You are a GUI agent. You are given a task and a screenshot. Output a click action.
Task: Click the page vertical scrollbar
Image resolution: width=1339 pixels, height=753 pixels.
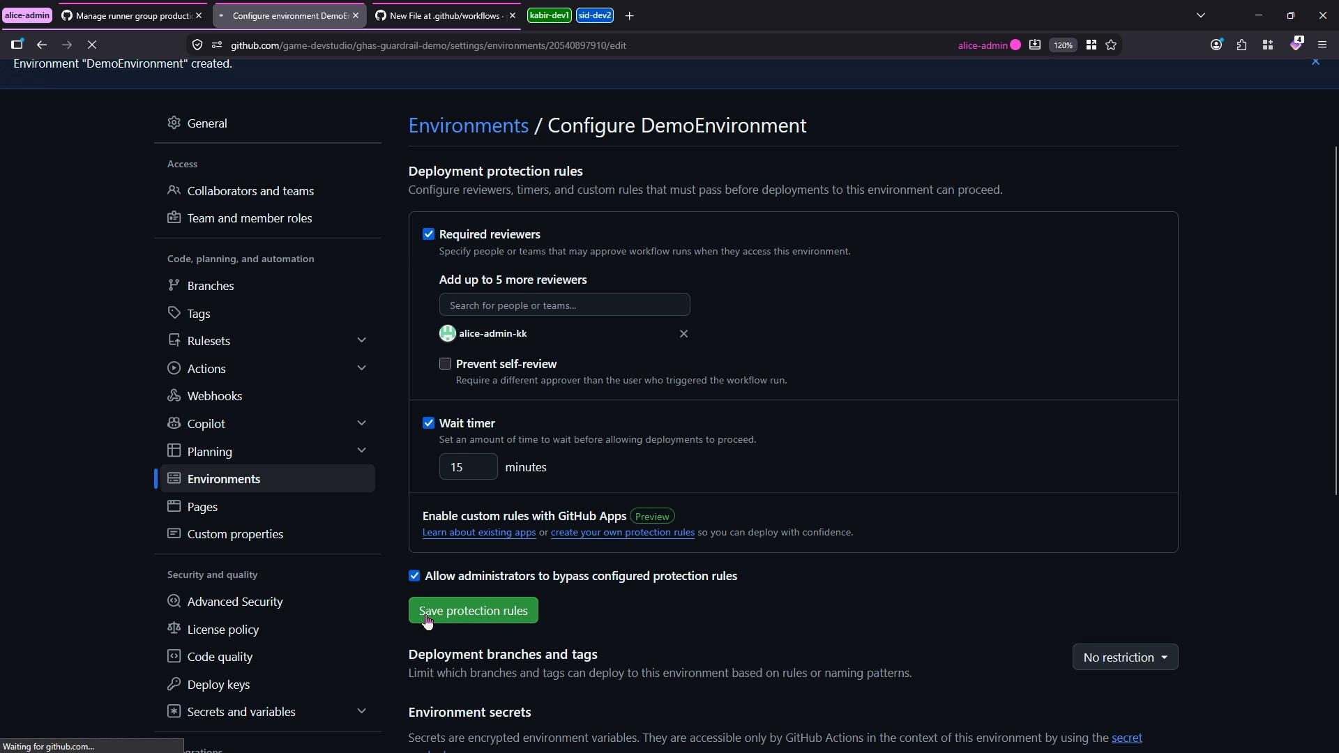1336,321
